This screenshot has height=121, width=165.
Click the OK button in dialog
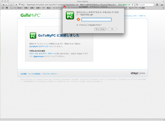112,29
